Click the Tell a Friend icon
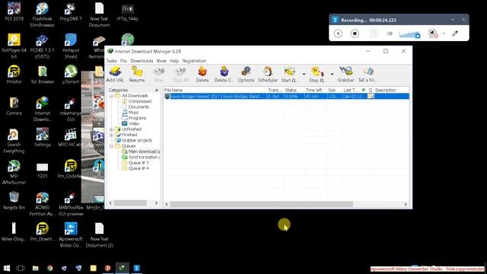This screenshot has width=487, height=274. pos(368,74)
